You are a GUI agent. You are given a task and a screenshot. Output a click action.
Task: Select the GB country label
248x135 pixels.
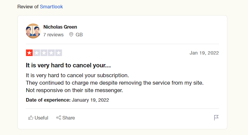coord(79,35)
